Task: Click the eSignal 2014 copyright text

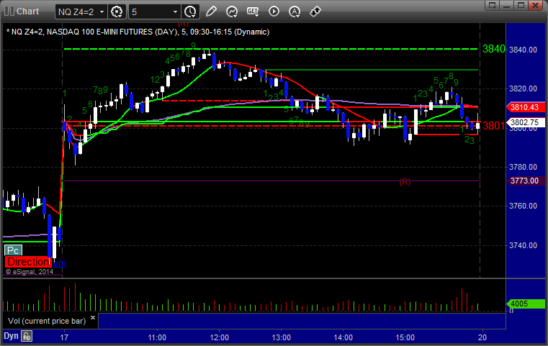Action: pyautogui.click(x=30, y=272)
